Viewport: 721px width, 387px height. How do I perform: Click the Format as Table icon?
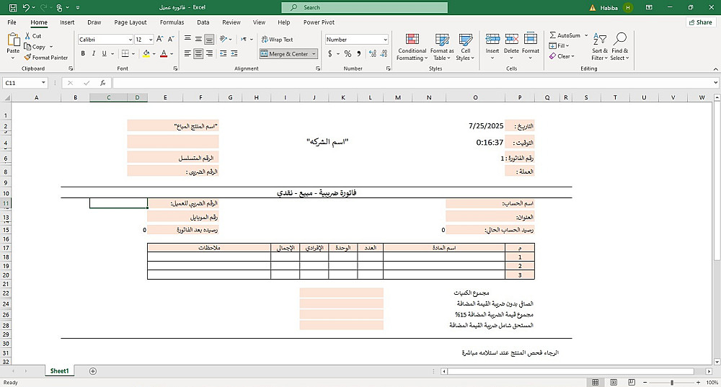click(442, 40)
